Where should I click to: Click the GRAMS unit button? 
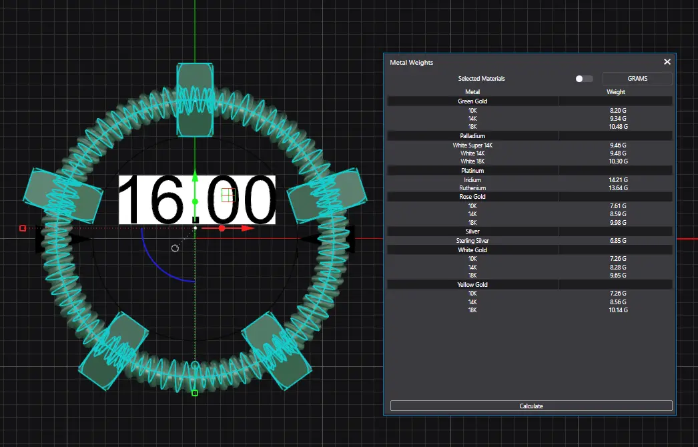637,79
